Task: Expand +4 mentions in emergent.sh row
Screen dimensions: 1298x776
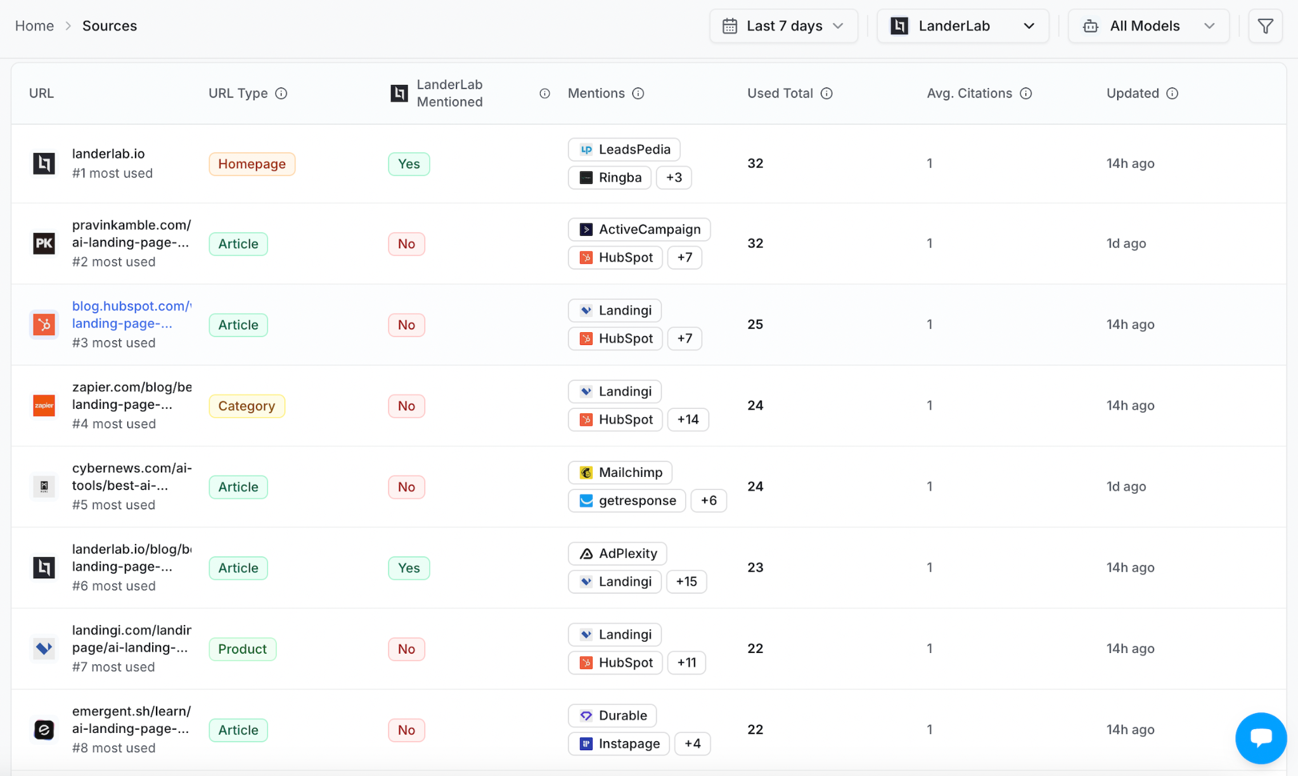Action: (x=692, y=744)
